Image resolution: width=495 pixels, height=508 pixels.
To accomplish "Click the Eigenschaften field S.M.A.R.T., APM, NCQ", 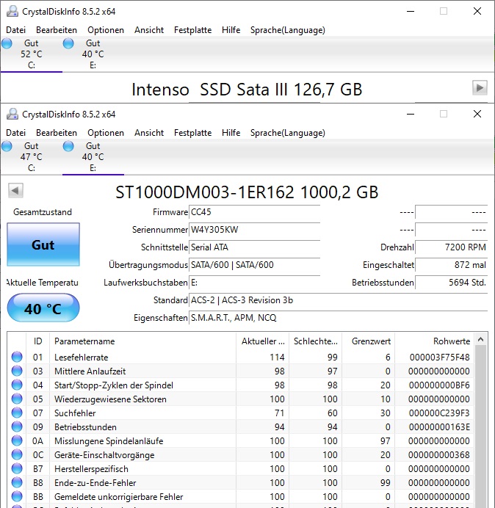I will point(338,318).
